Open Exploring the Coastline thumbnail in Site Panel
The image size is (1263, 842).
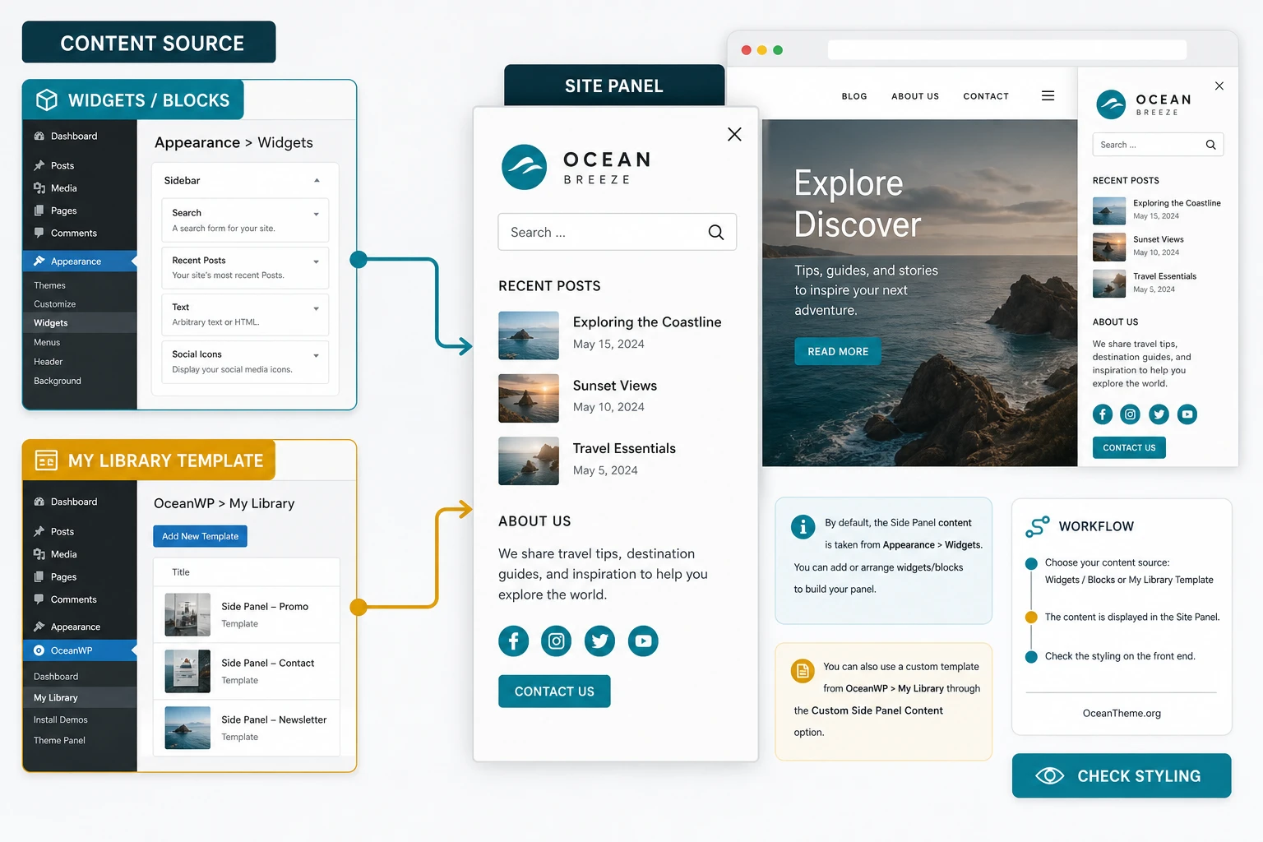(x=529, y=335)
